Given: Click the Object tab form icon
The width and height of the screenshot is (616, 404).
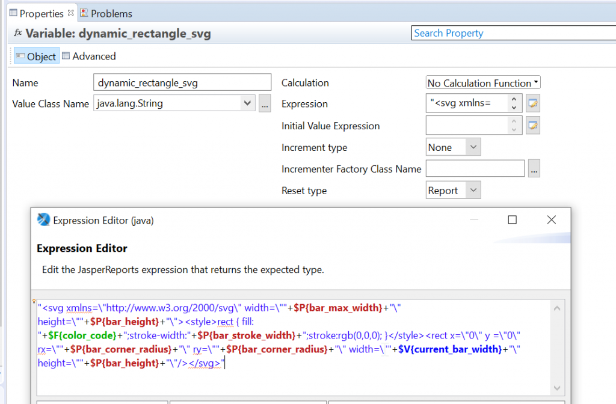Looking at the screenshot, I should tap(20, 56).
